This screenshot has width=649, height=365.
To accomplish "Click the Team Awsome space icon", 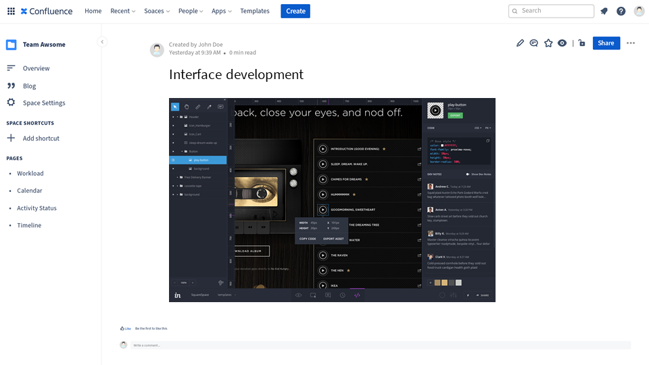I will point(11,45).
